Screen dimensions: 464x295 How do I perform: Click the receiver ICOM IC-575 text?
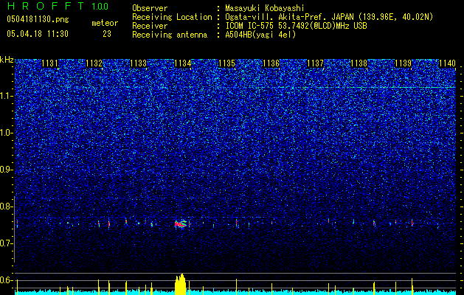pyautogui.click(x=296, y=26)
